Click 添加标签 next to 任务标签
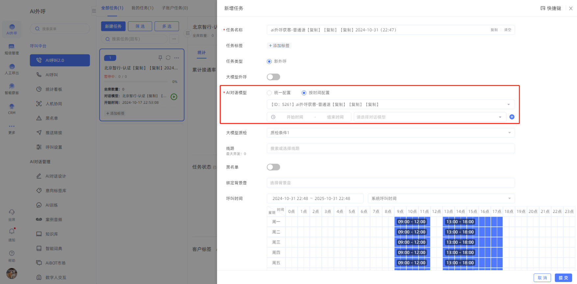Image resolution: width=577 pixels, height=284 pixels. 279,46
